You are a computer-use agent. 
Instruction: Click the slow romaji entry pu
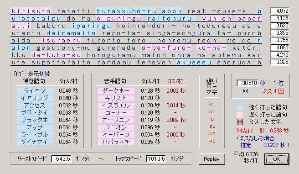coord(212,141)
